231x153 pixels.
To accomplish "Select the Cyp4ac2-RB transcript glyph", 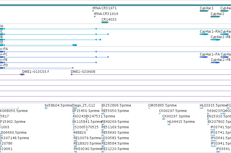I will pyautogui.click(x=215, y=40).
